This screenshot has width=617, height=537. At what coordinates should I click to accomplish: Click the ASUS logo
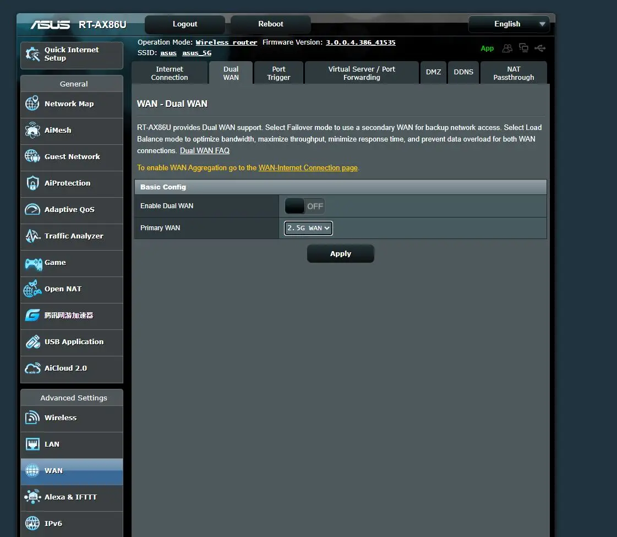click(51, 25)
